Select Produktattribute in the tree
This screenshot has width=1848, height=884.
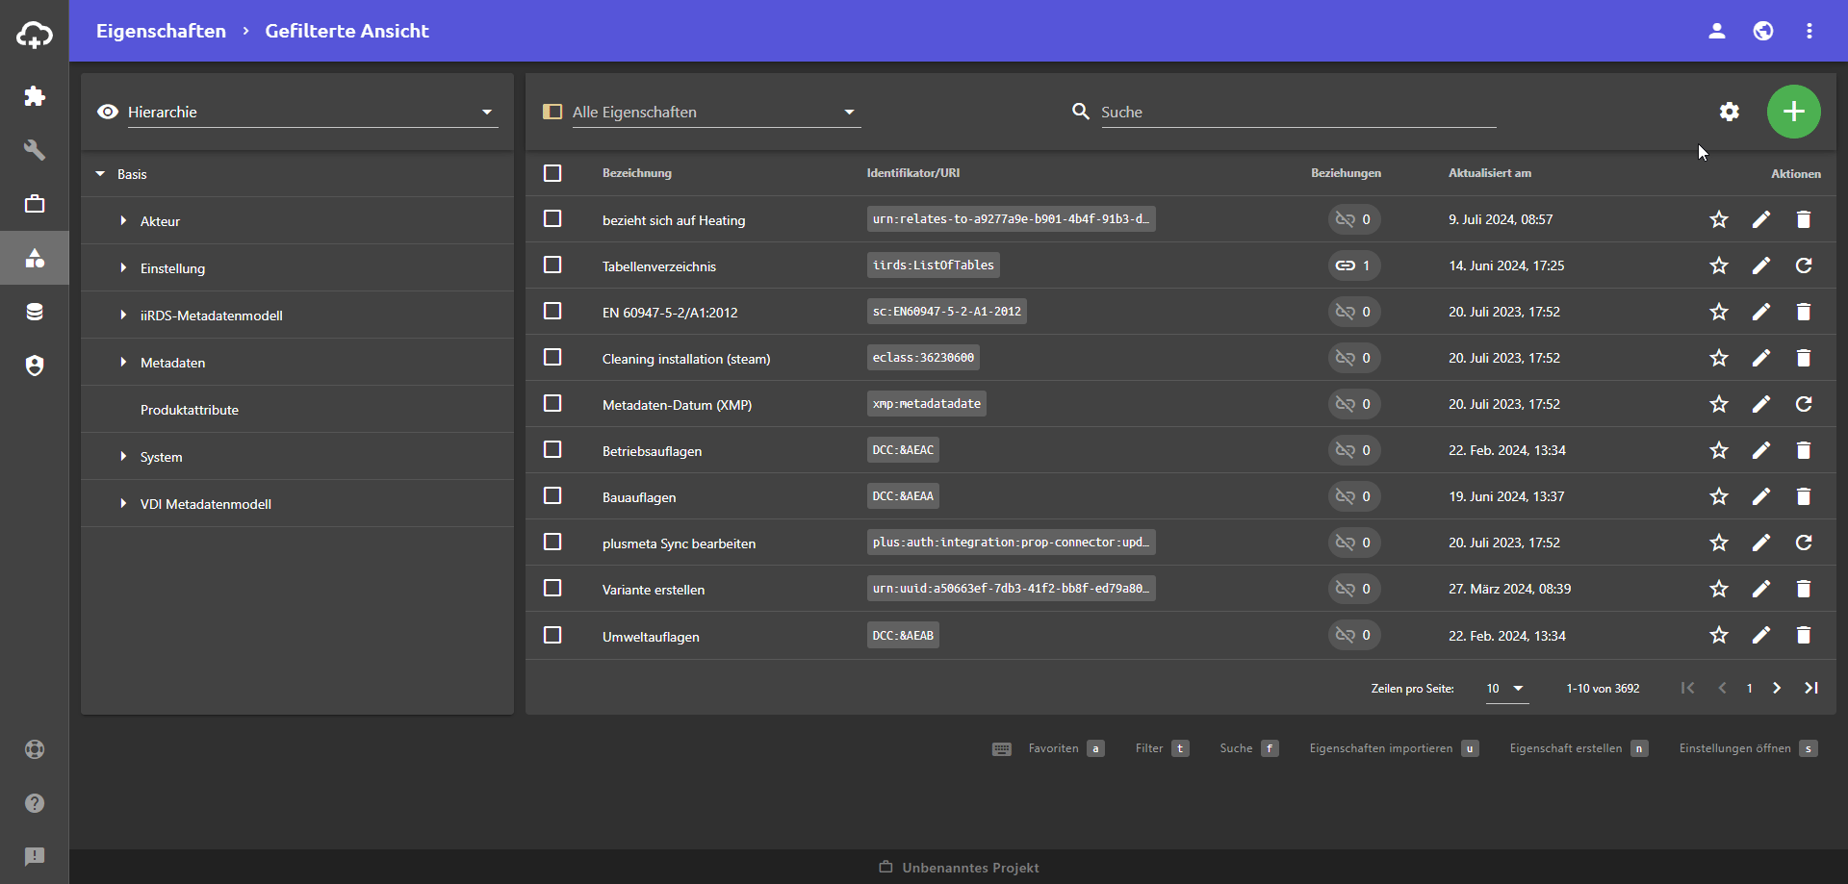(190, 410)
